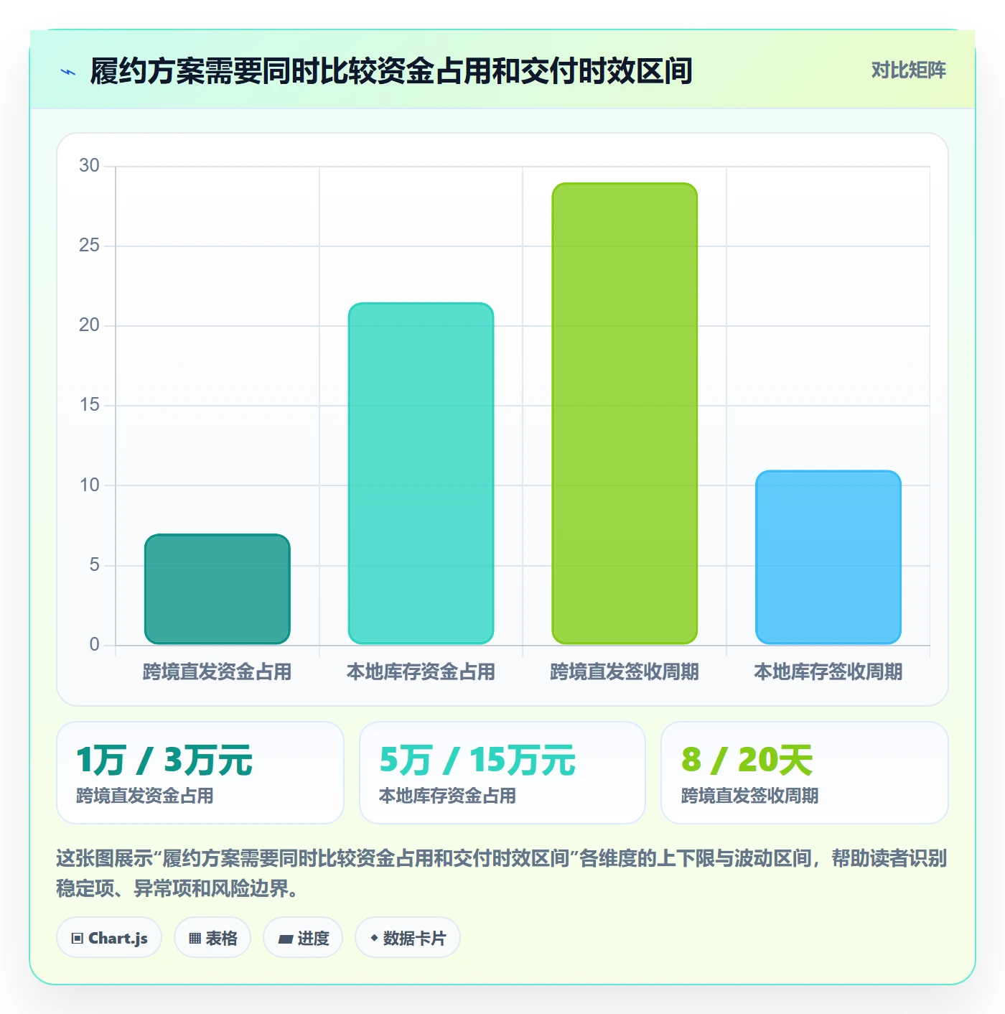
Task: Click the x-axis label 跨境直发签收周期
Action: click(625, 672)
